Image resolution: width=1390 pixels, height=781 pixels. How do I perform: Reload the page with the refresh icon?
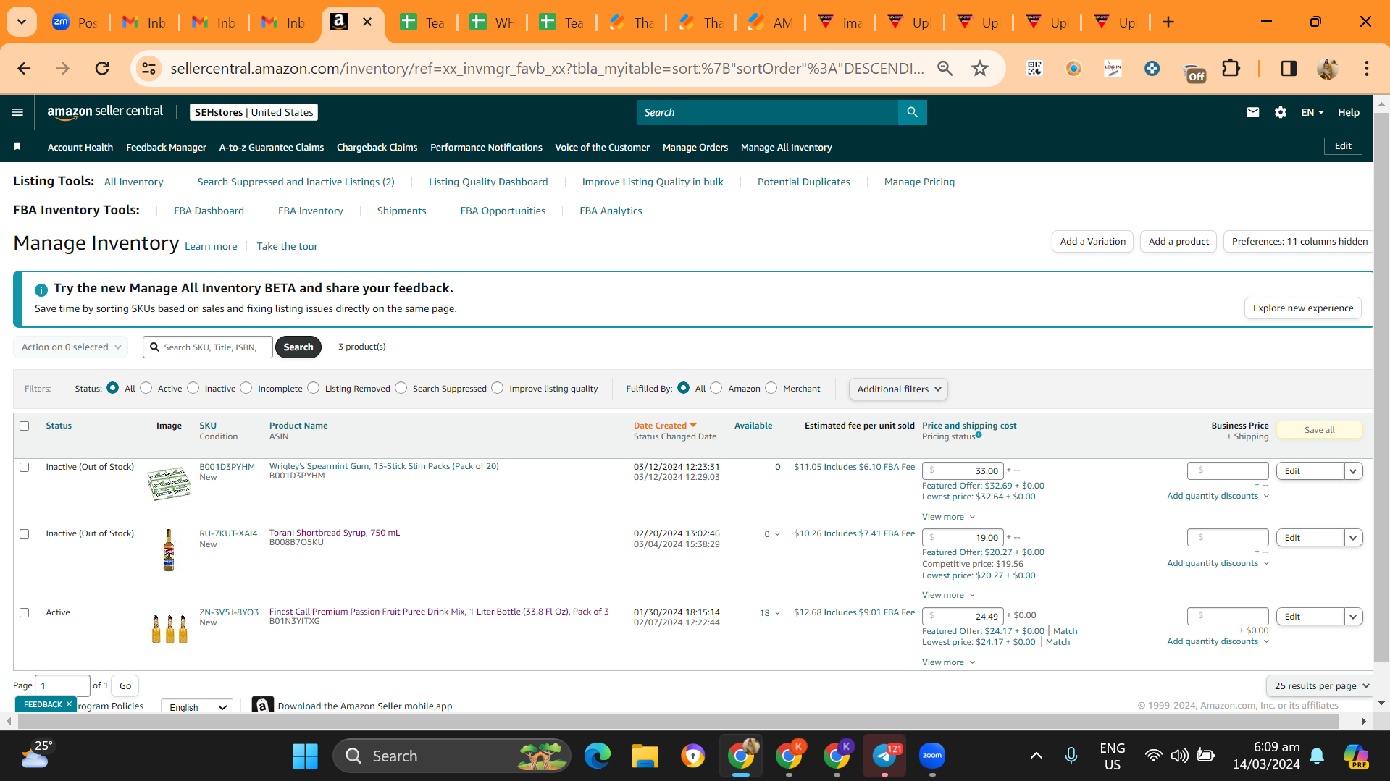click(102, 68)
